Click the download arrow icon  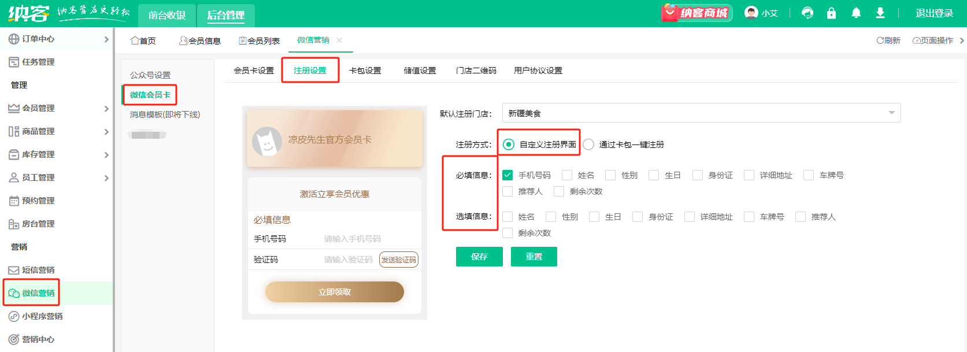point(880,13)
